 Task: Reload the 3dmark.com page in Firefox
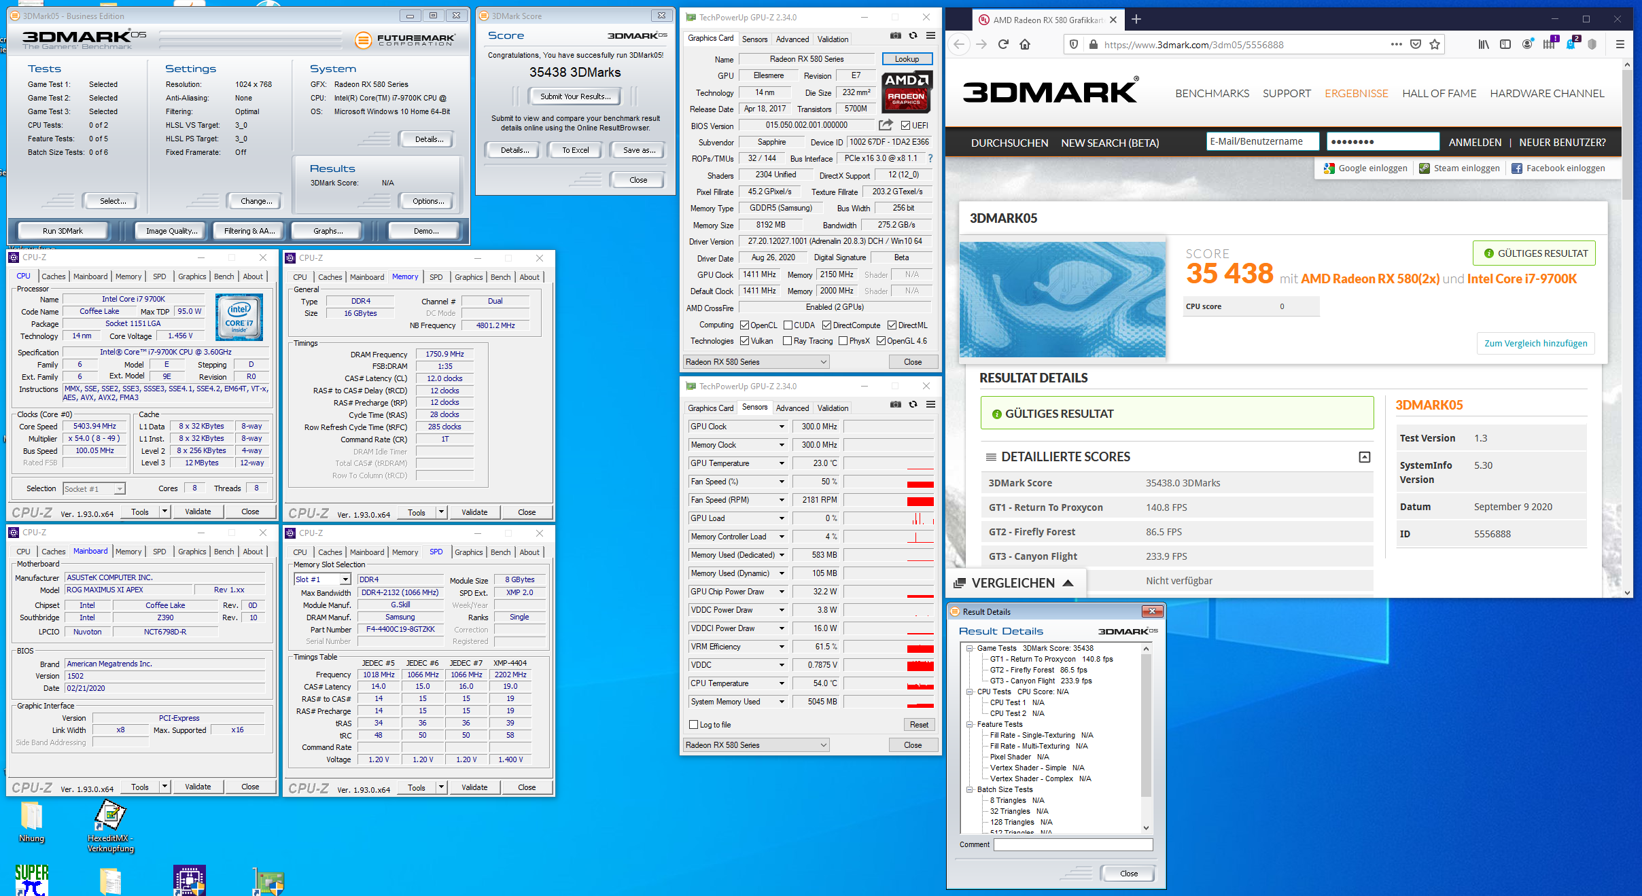pos(1003,45)
